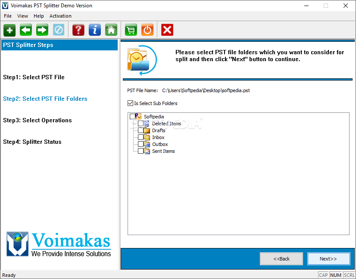
Task: Select Step4: Splitter Status
Action: pos(32,142)
